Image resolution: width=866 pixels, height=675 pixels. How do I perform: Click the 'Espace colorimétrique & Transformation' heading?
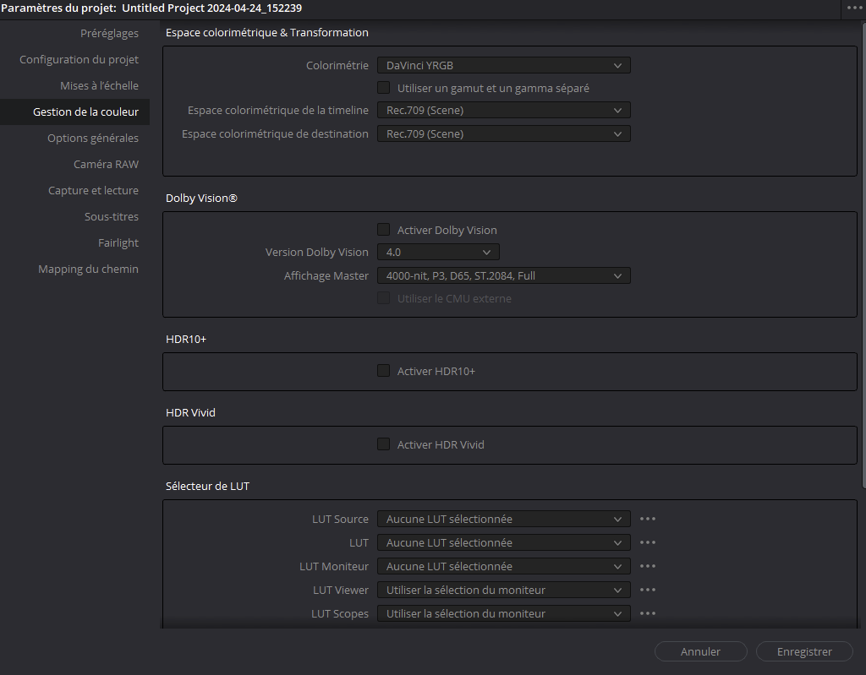(x=266, y=33)
